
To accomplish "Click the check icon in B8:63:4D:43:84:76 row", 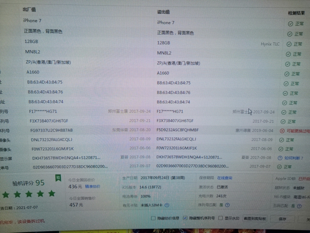I will (x=285, y=93).
